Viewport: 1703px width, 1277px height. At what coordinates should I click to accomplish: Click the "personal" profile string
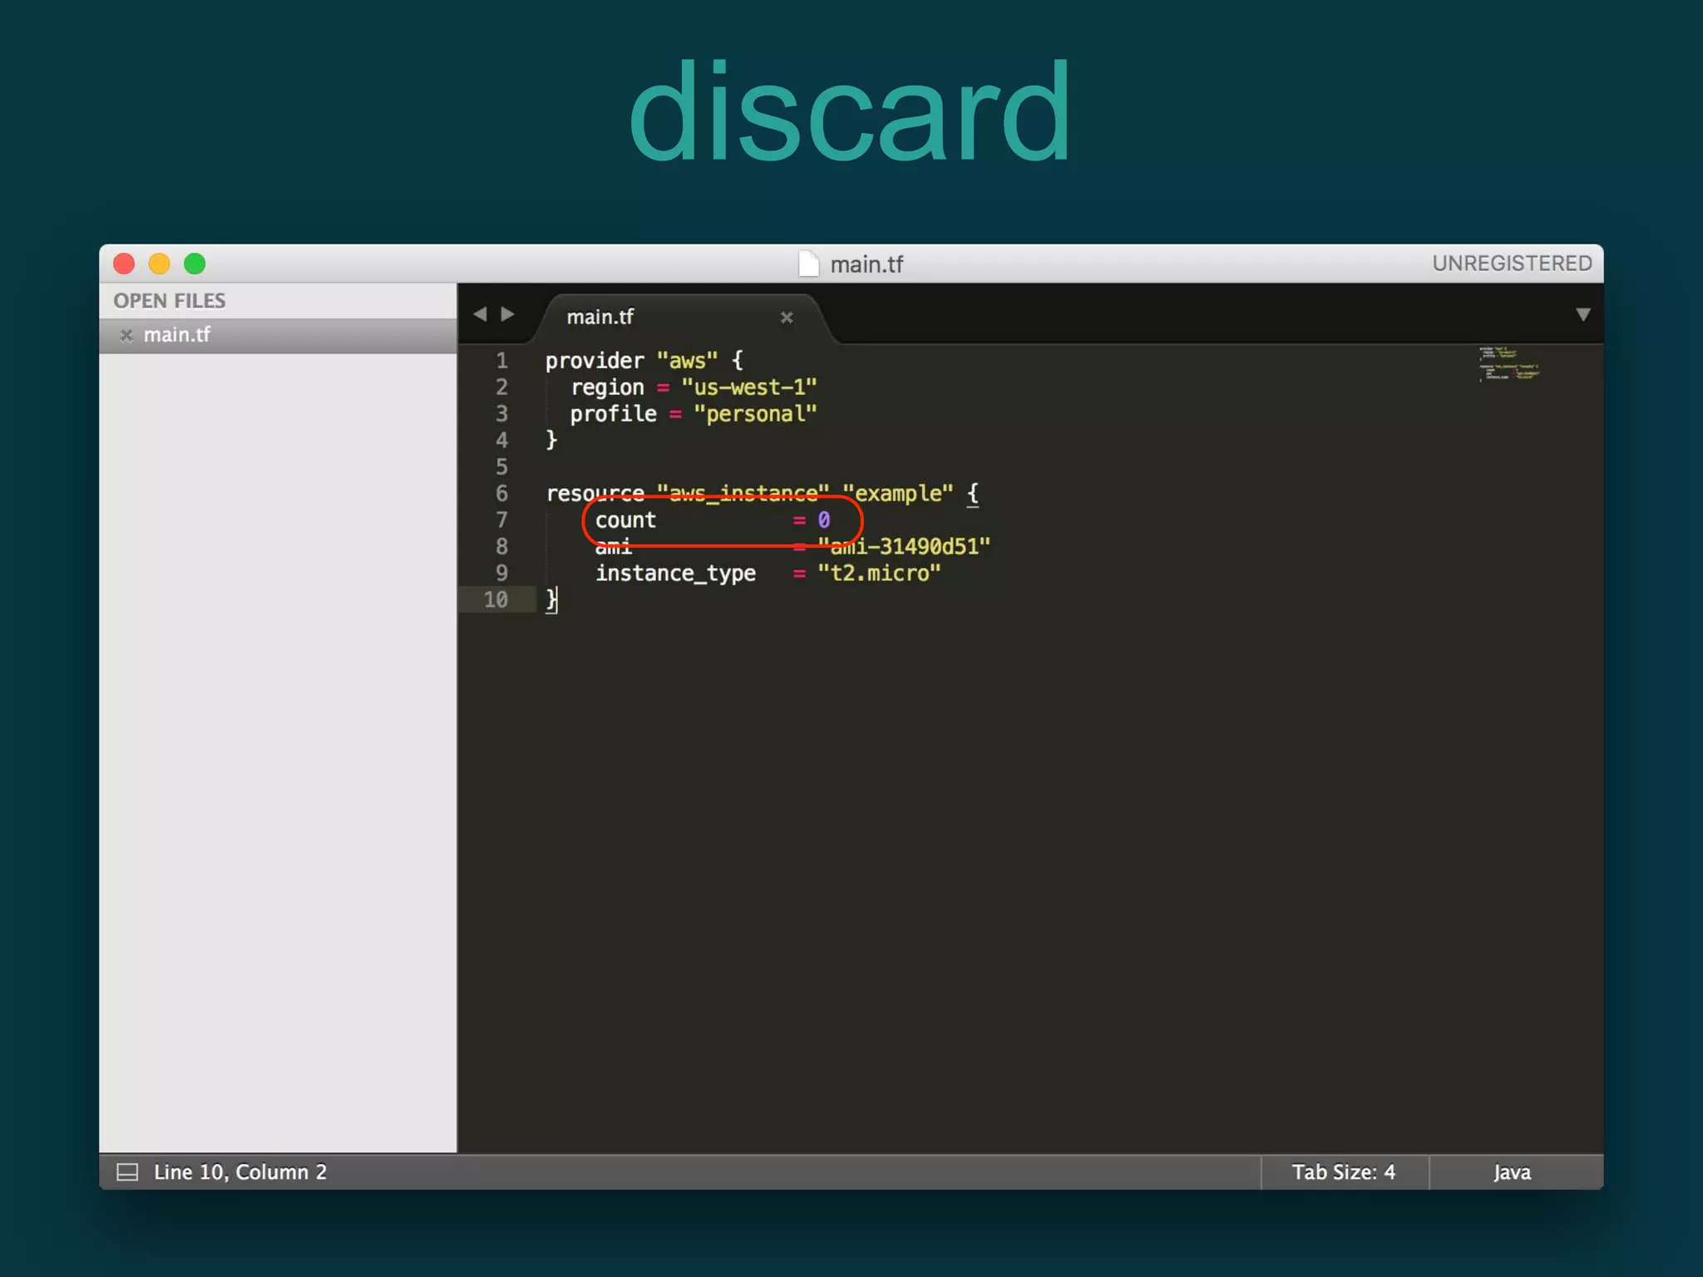click(x=755, y=414)
